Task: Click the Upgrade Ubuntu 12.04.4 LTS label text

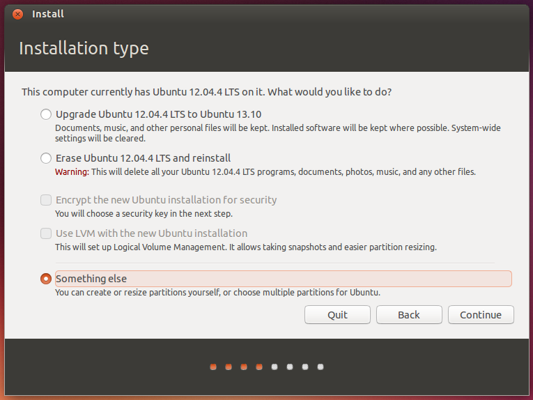Action: tap(158, 114)
